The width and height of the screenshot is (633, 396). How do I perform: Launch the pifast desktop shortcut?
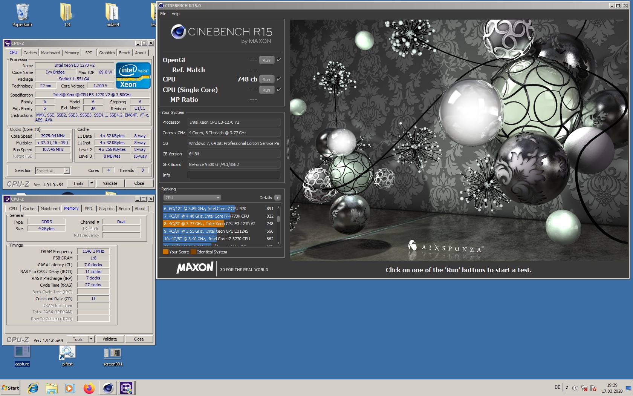coord(67,356)
